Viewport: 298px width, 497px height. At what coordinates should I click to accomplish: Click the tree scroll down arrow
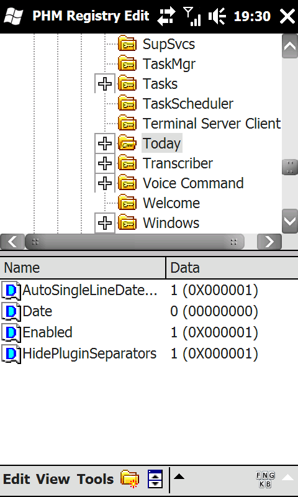tap(290, 221)
